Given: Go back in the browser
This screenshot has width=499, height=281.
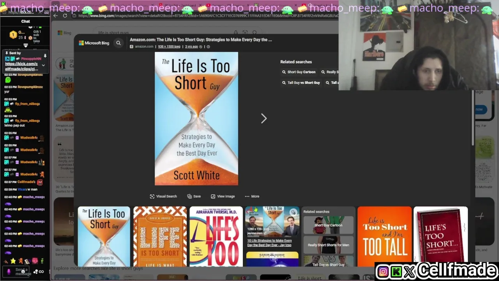Looking at the screenshot, I should [55, 16].
